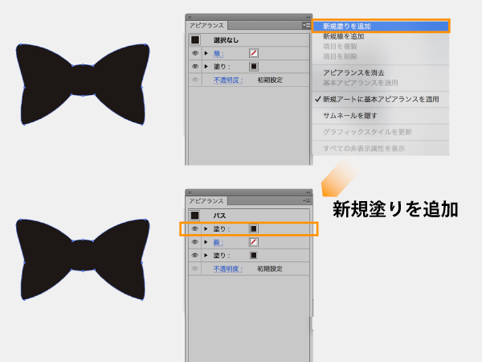Screen dimensions: 482x362
Task: Hide the 線 stroke in the パス panel
Action: pos(195,242)
